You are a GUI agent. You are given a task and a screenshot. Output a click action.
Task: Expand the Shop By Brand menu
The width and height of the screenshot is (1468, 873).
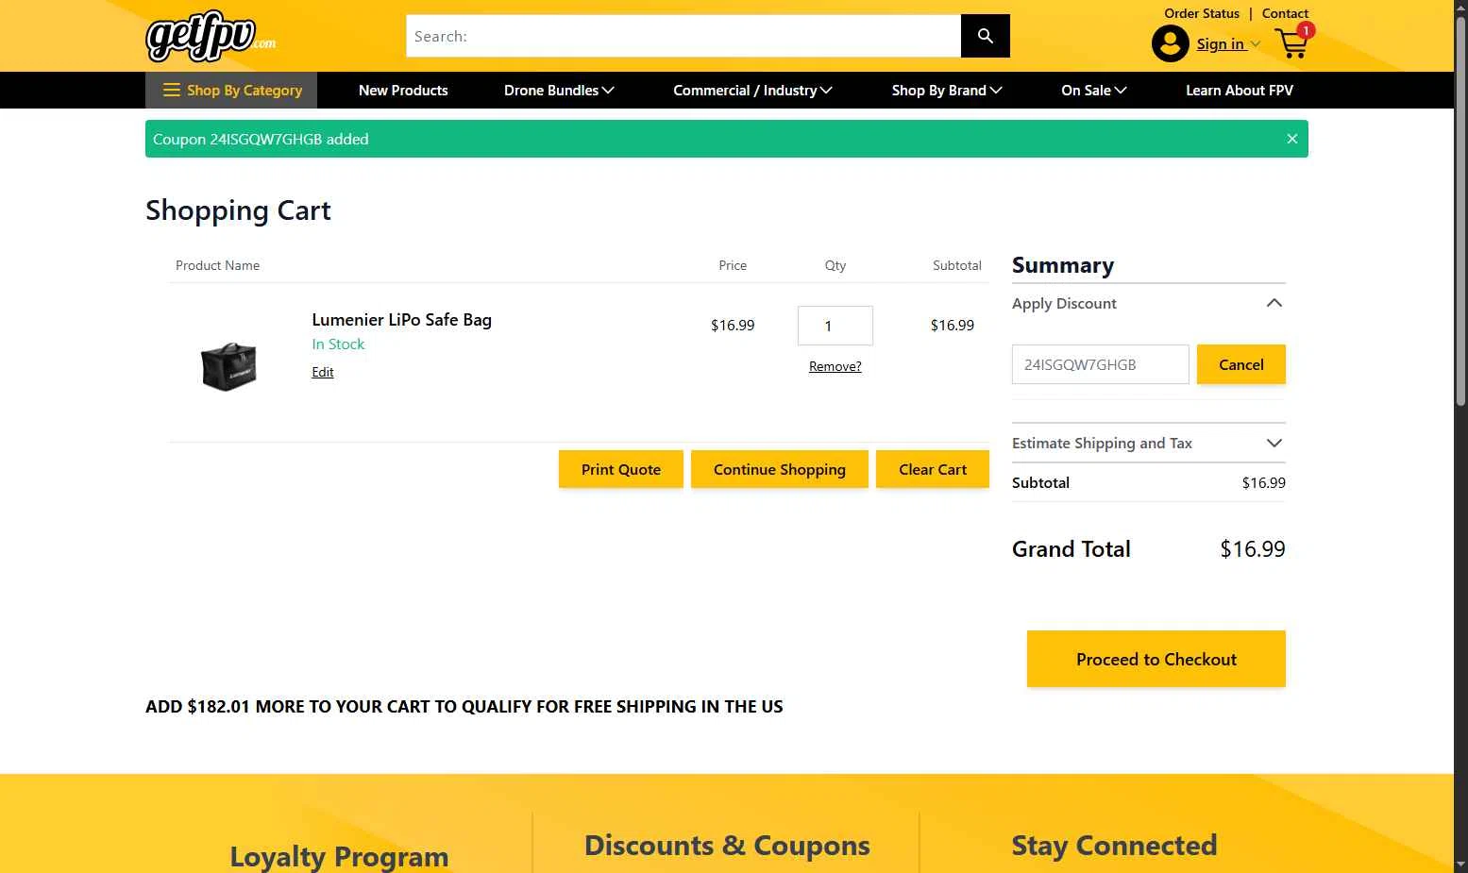947,91
